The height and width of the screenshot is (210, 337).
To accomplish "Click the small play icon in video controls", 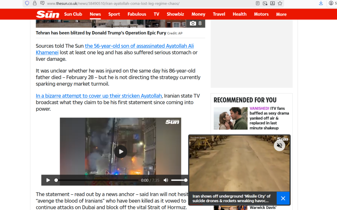I will pos(48,180).
